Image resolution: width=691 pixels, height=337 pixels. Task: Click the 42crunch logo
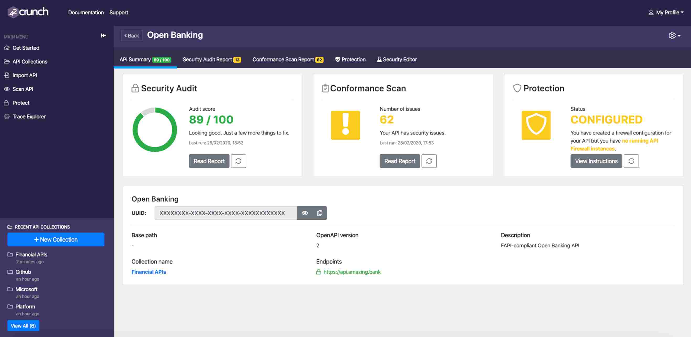(x=28, y=12)
